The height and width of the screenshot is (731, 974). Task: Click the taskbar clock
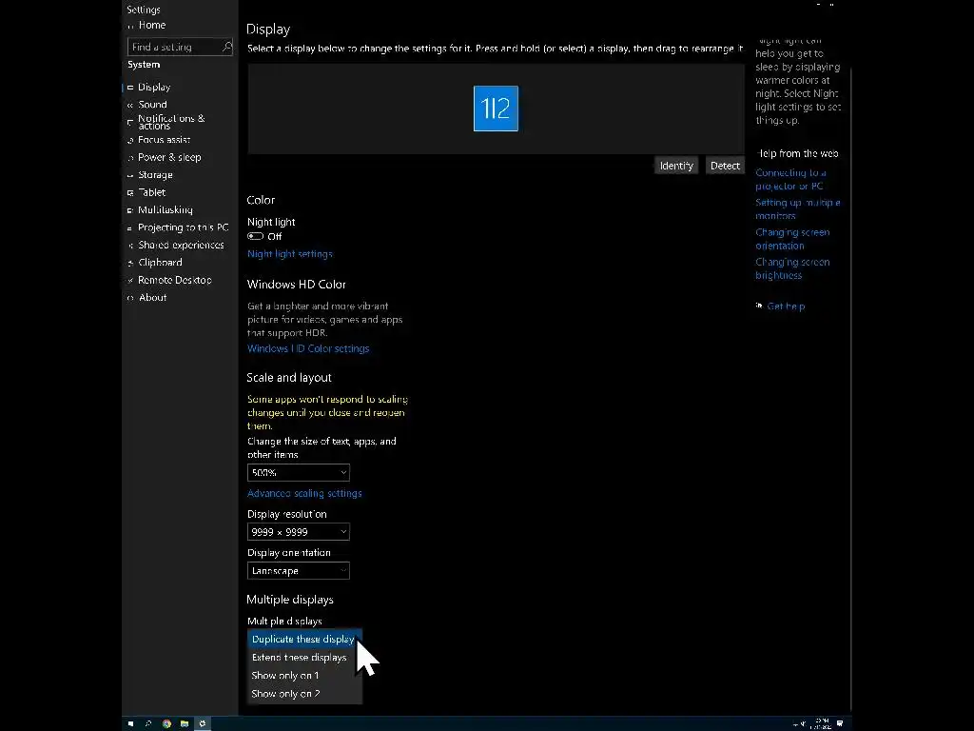[821, 723]
